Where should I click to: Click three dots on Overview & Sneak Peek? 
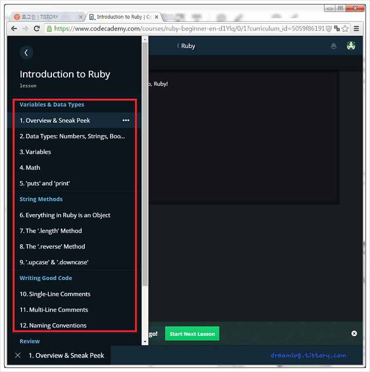tap(126, 120)
